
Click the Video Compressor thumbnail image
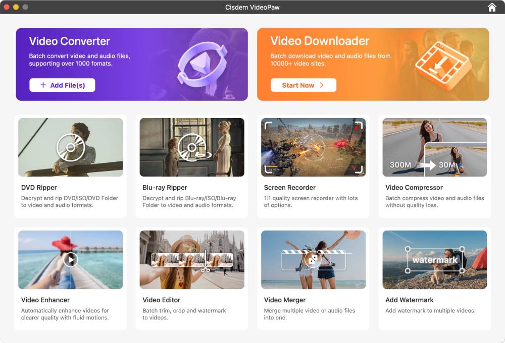click(434, 147)
